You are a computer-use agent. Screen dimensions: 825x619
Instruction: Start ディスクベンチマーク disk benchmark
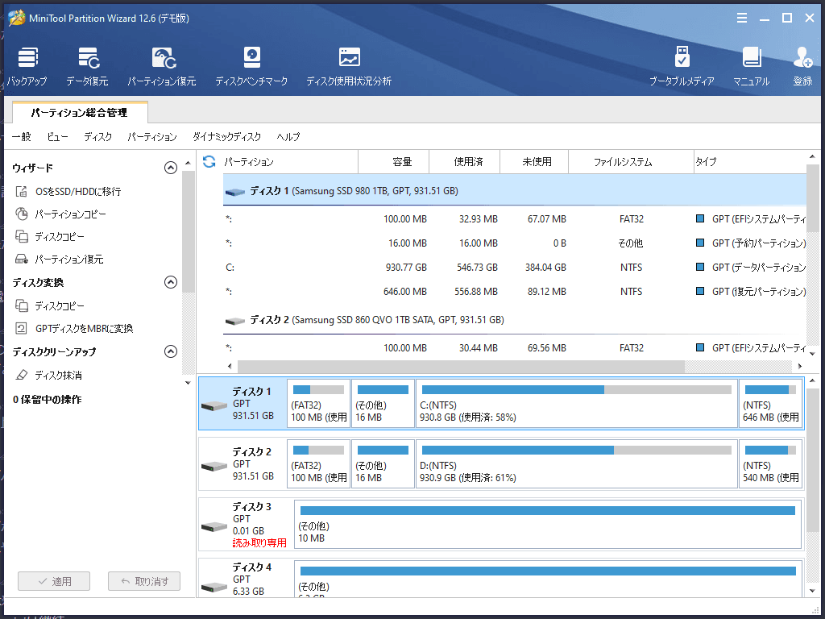click(x=251, y=66)
